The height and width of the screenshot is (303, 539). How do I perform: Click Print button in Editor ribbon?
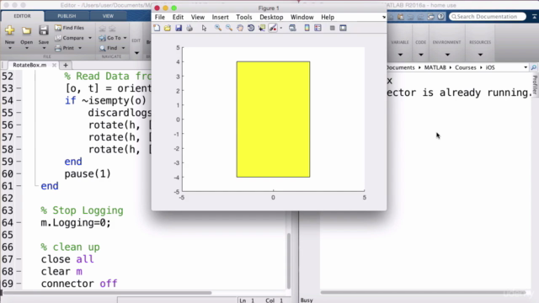click(65, 48)
